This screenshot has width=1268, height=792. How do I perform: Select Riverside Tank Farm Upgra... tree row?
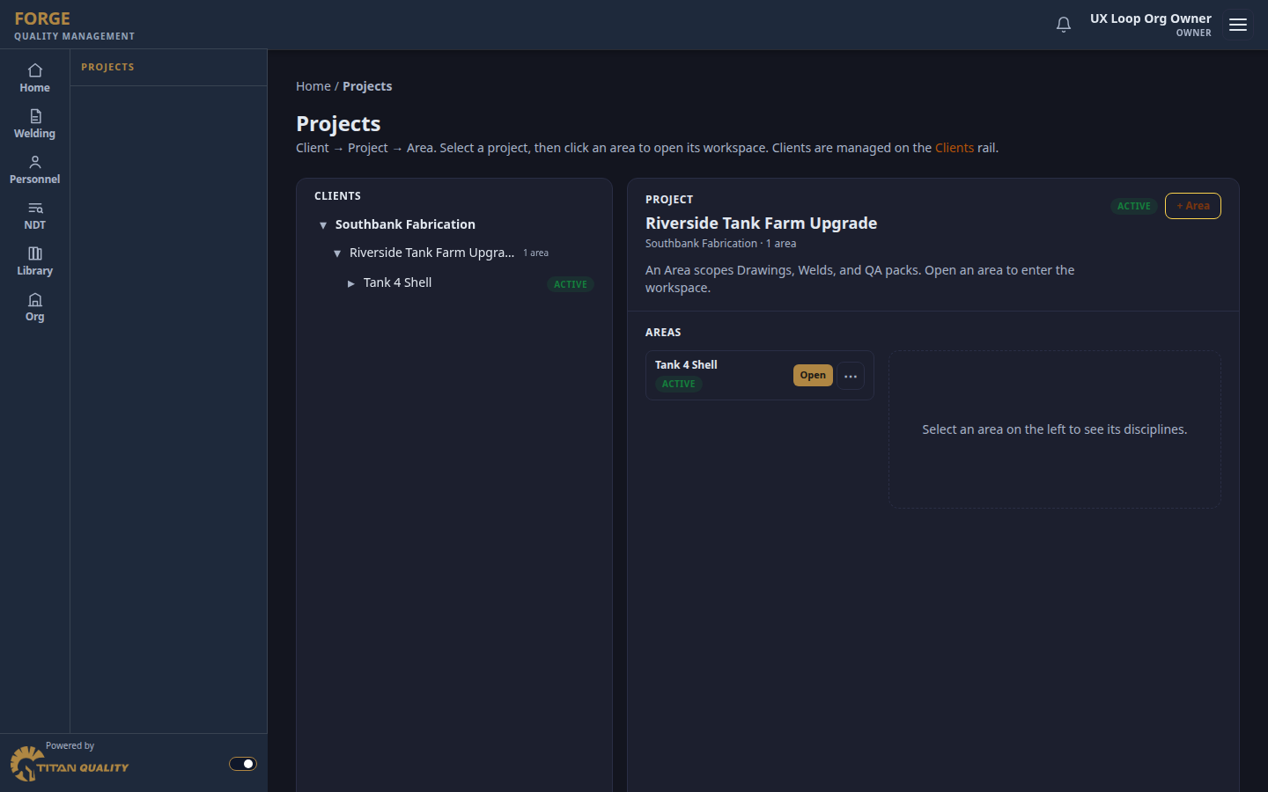[431, 253]
